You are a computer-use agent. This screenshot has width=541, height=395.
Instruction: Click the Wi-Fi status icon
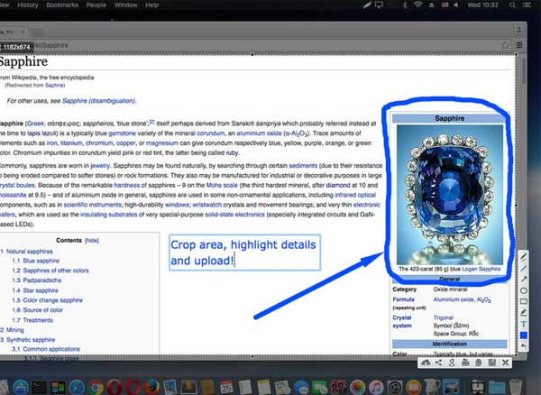(418, 5)
